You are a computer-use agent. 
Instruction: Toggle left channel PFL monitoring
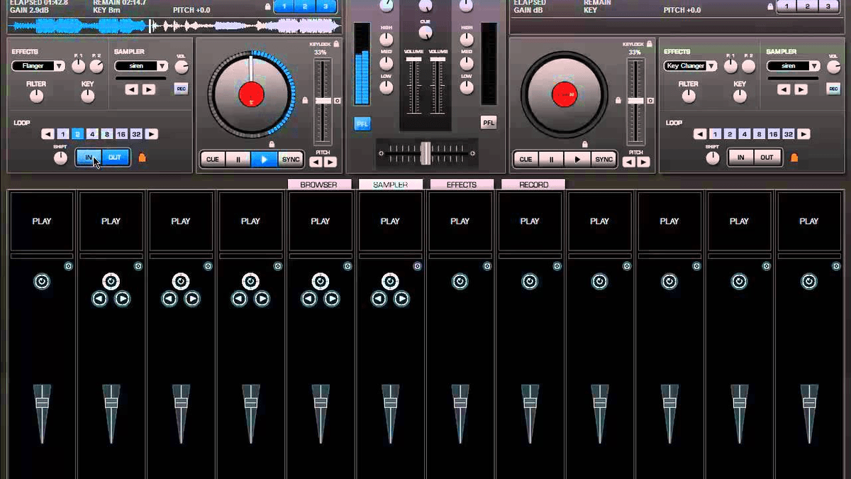tap(362, 123)
